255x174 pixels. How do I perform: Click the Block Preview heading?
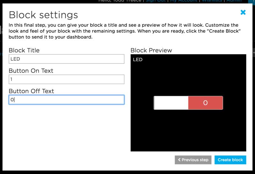click(151, 50)
